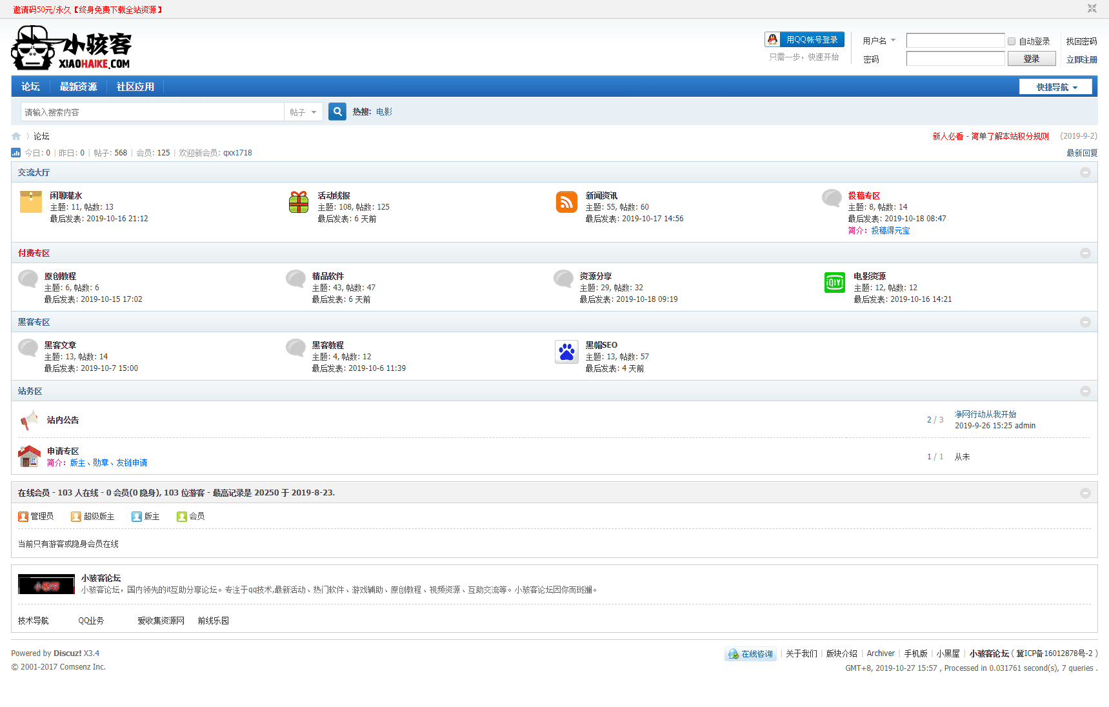Click the house icon for 申请专区
Image resolution: width=1109 pixels, height=707 pixels.
[x=29, y=456]
